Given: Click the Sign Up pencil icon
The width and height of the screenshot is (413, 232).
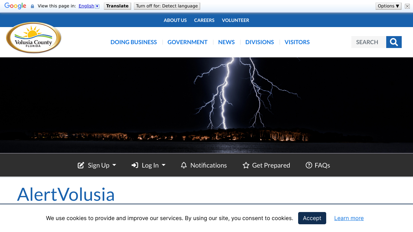Looking at the screenshot, I should [81, 165].
